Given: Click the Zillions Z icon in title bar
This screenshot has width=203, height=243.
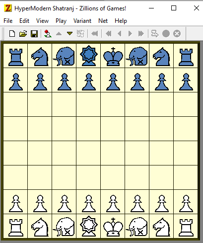Looking at the screenshot, I should [x=8, y=8].
